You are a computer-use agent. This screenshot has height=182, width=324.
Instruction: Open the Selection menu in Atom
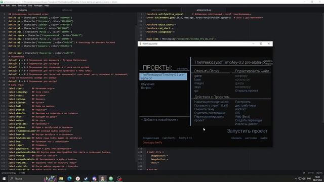click(22, 6)
